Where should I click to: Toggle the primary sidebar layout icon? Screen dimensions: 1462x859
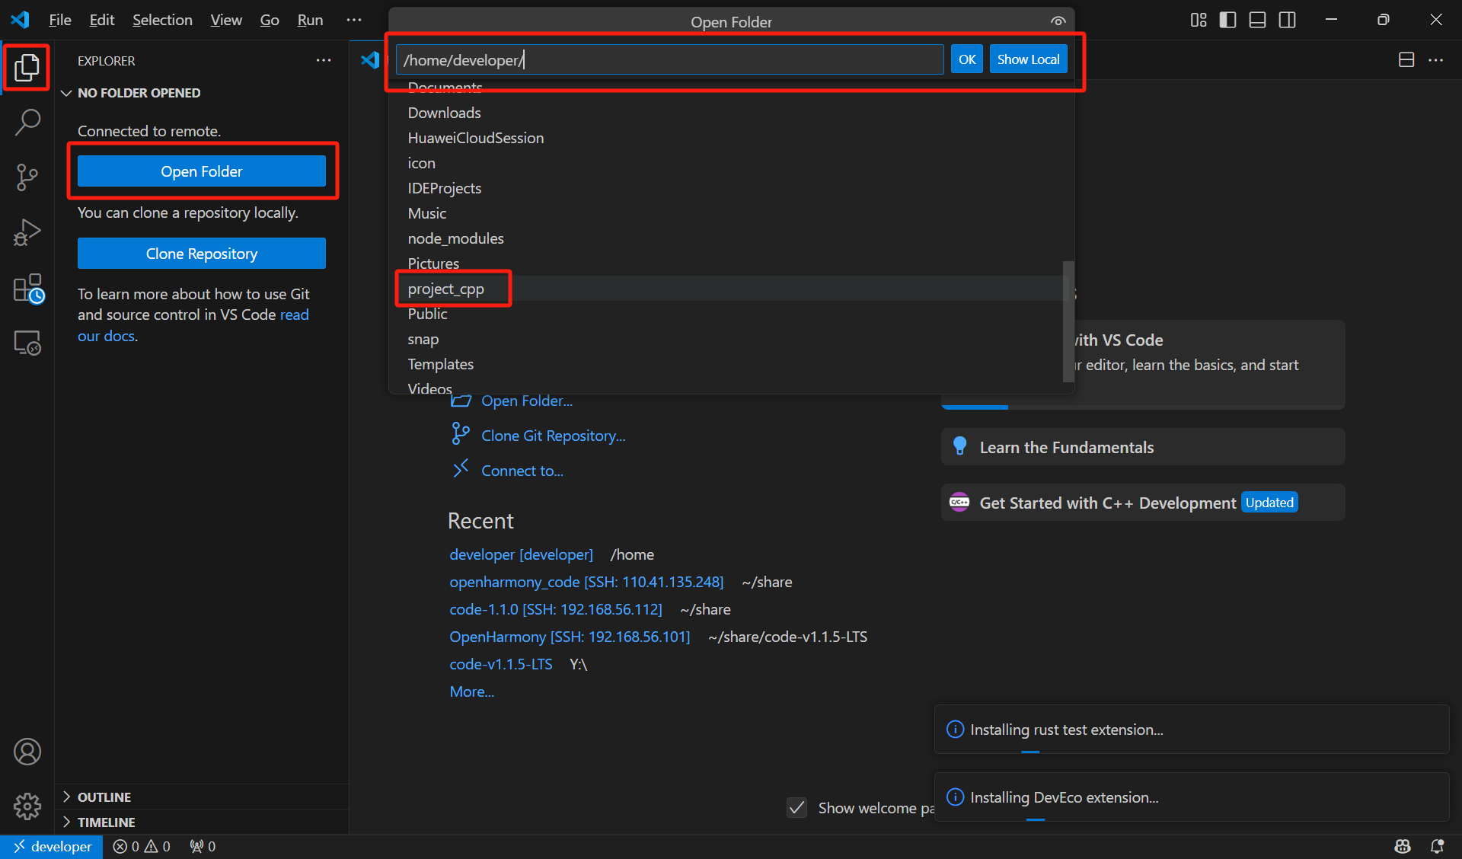(1227, 20)
